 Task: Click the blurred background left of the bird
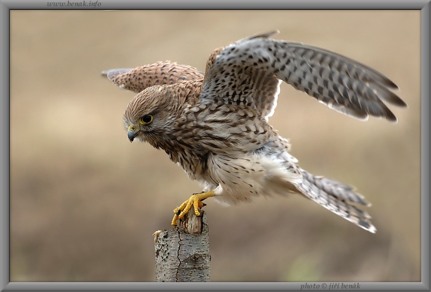[x=62, y=154]
